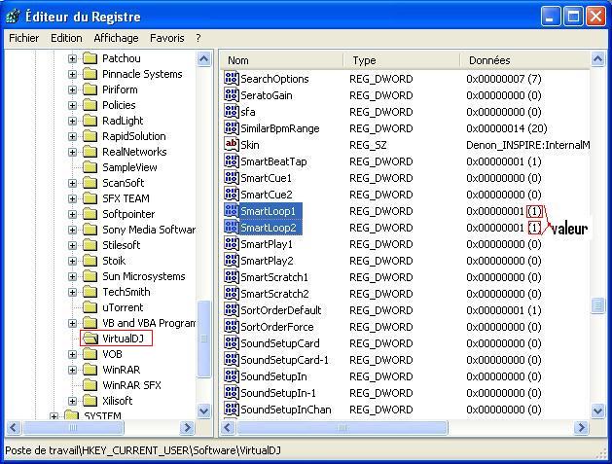Click the status bar registry path
Screen dimensions: 612x464
(143, 450)
